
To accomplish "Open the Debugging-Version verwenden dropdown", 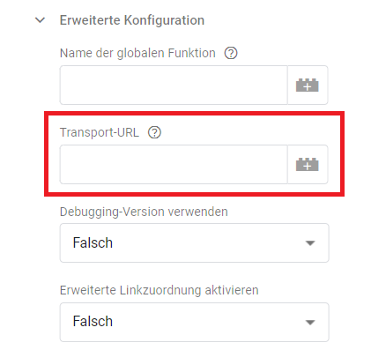I will (194, 242).
